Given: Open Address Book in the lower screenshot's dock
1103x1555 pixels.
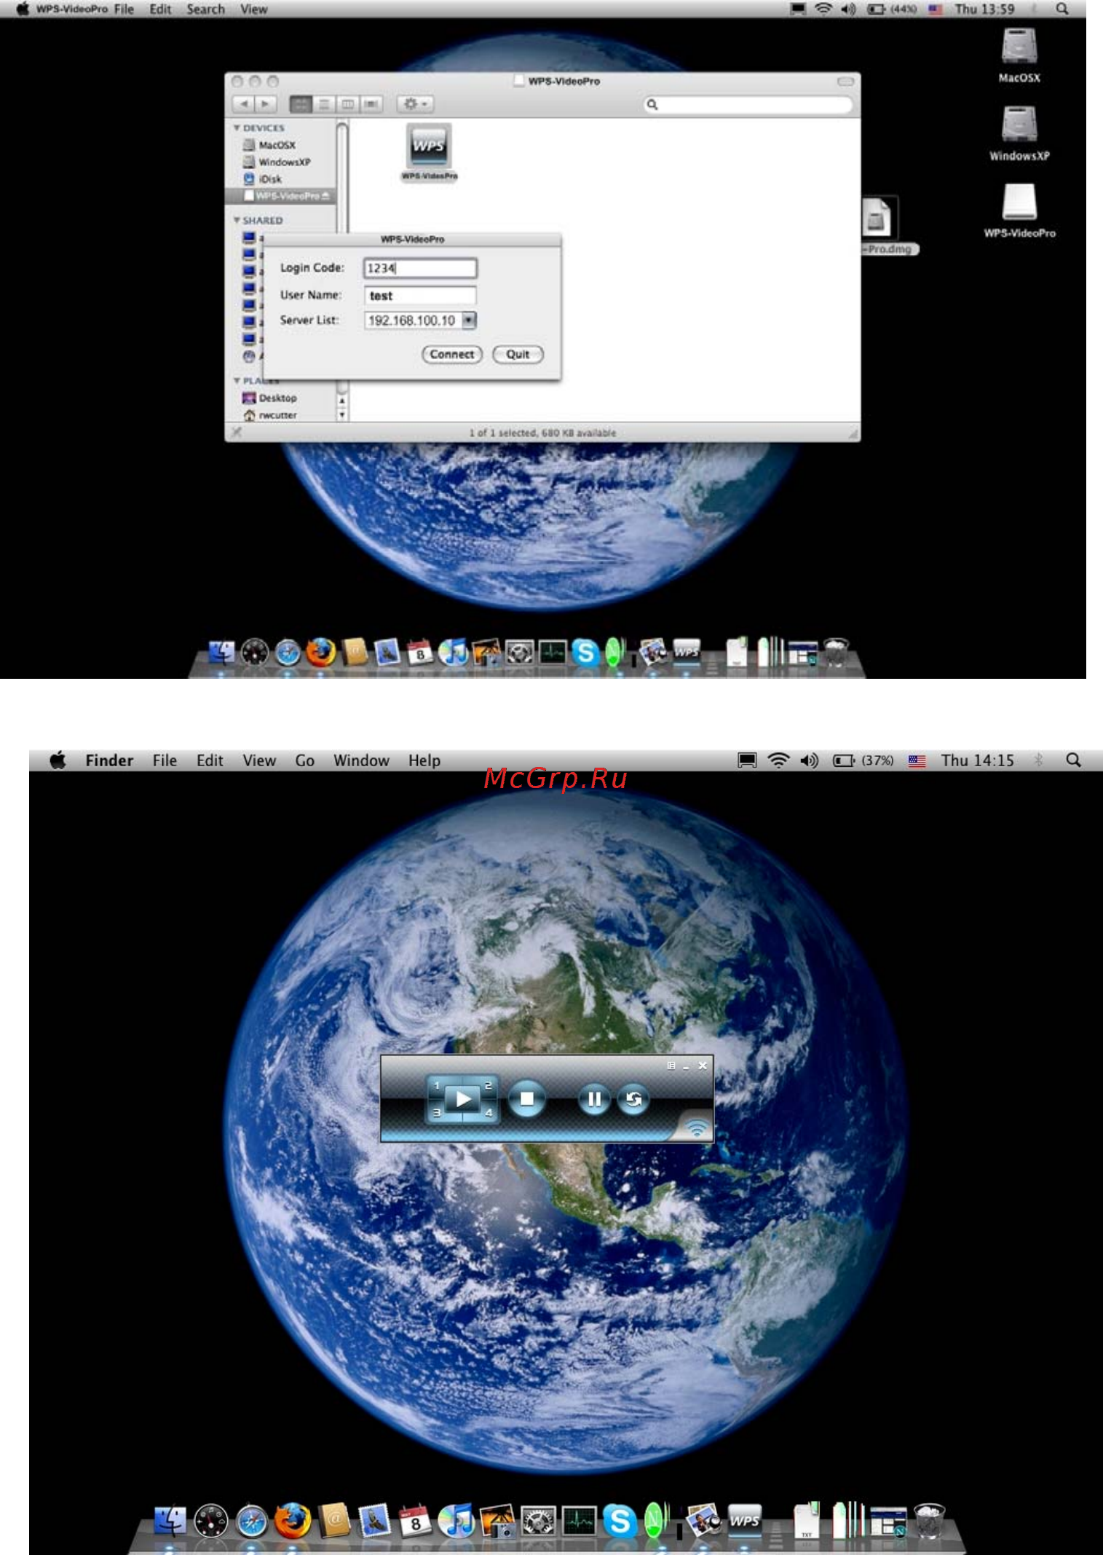Looking at the screenshot, I should (334, 1520).
